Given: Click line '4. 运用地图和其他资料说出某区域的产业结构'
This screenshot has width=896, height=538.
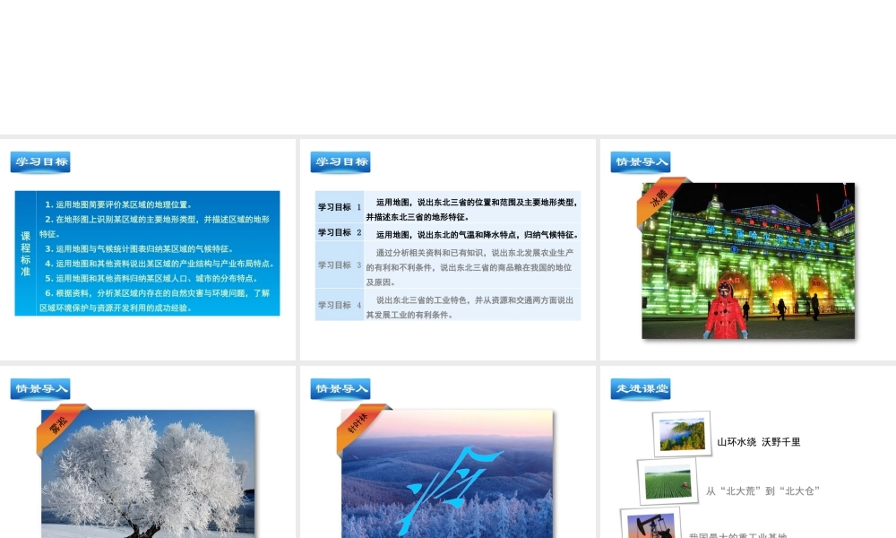Looking at the screenshot, I should (160, 264).
